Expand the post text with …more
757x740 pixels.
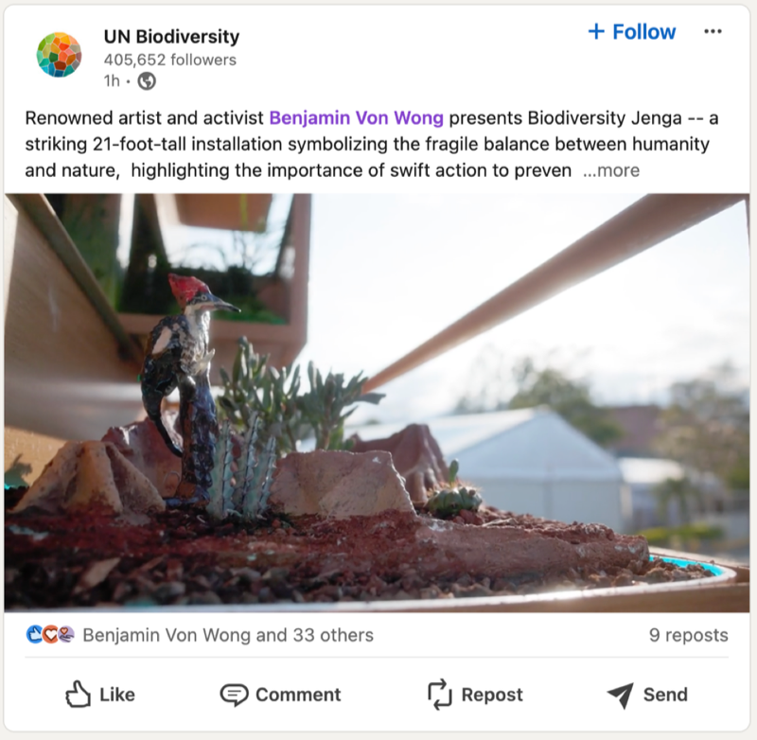[611, 171]
